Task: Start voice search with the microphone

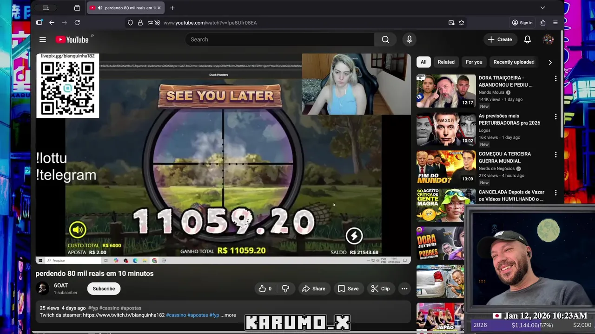Action: 409,39
